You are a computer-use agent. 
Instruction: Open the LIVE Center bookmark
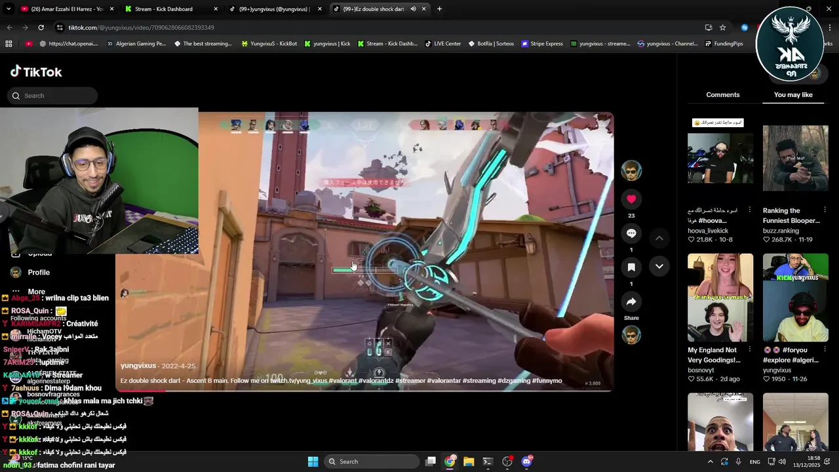click(443, 44)
